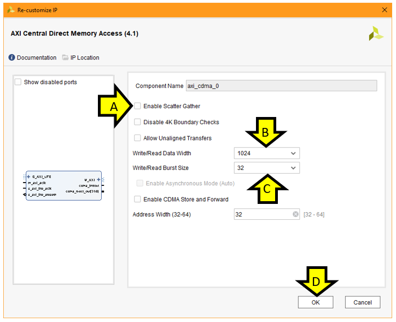396x322 pixels.
Task: Click the Vivado icon in the title bar
Action: coord(11,10)
